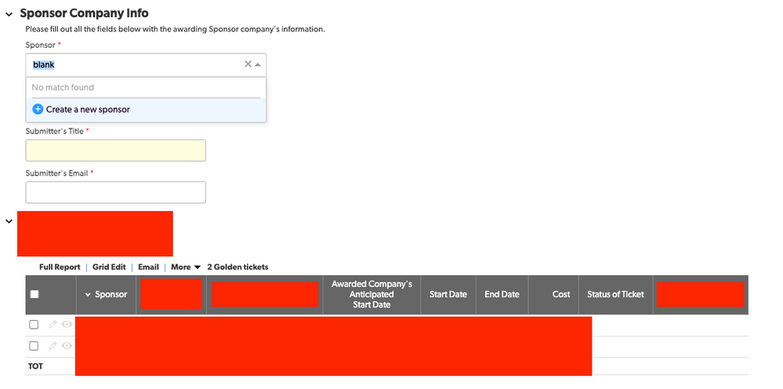Click the 2 Golden tickets count text
The image size is (783, 389).
(237, 267)
